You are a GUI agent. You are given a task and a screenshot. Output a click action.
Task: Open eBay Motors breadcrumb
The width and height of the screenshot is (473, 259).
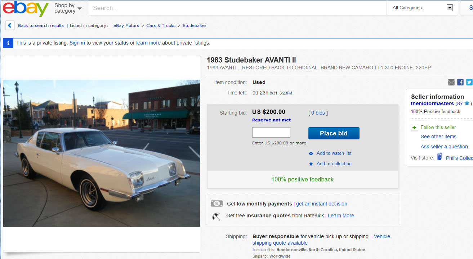[126, 26]
